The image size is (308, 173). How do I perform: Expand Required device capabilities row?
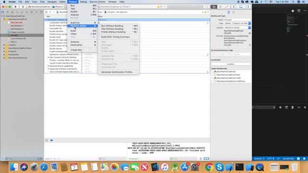(48, 66)
